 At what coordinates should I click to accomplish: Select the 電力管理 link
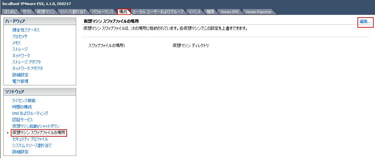pyautogui.click(x=20, y=81)
